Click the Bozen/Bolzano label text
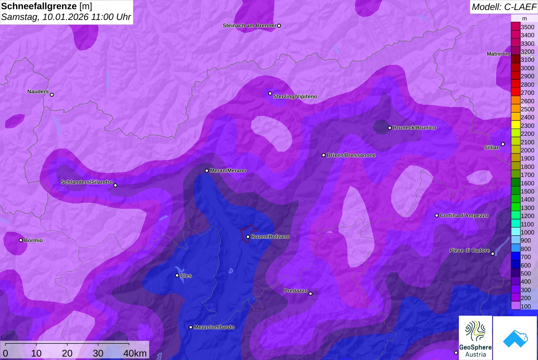 tap(271, 237)
